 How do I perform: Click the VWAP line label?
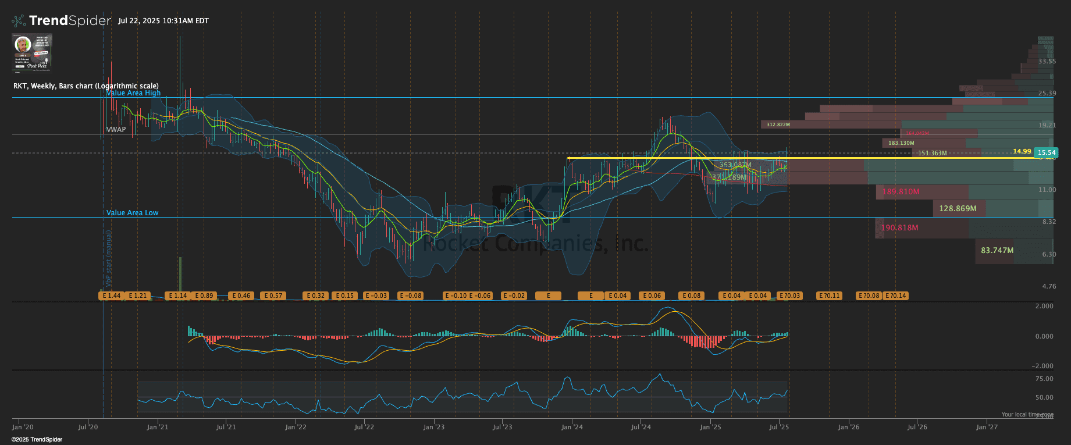click(116, 130)
